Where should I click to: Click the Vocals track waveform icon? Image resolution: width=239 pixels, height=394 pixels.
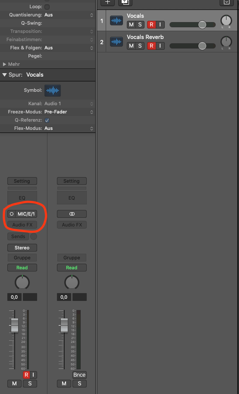click(x=116, y=21)
